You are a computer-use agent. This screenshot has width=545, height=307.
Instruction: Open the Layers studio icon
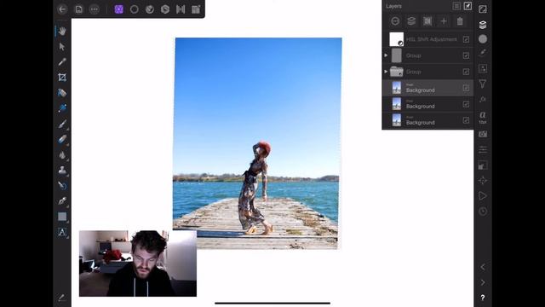point(483,25)
